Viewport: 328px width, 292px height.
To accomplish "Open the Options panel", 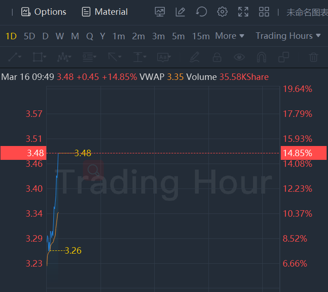I will pyautogui.click(x=44, y=12).
